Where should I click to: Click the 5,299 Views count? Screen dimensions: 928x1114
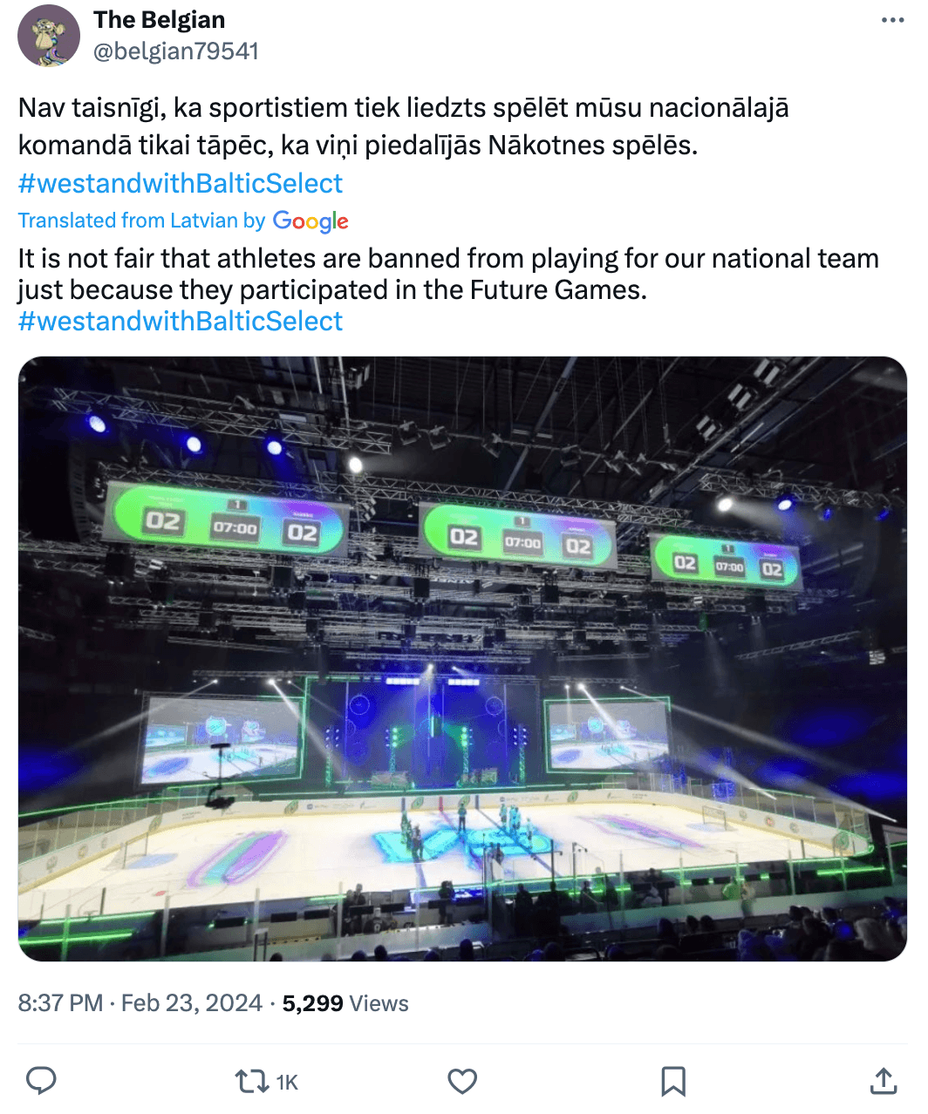[x=345, y=1003]
